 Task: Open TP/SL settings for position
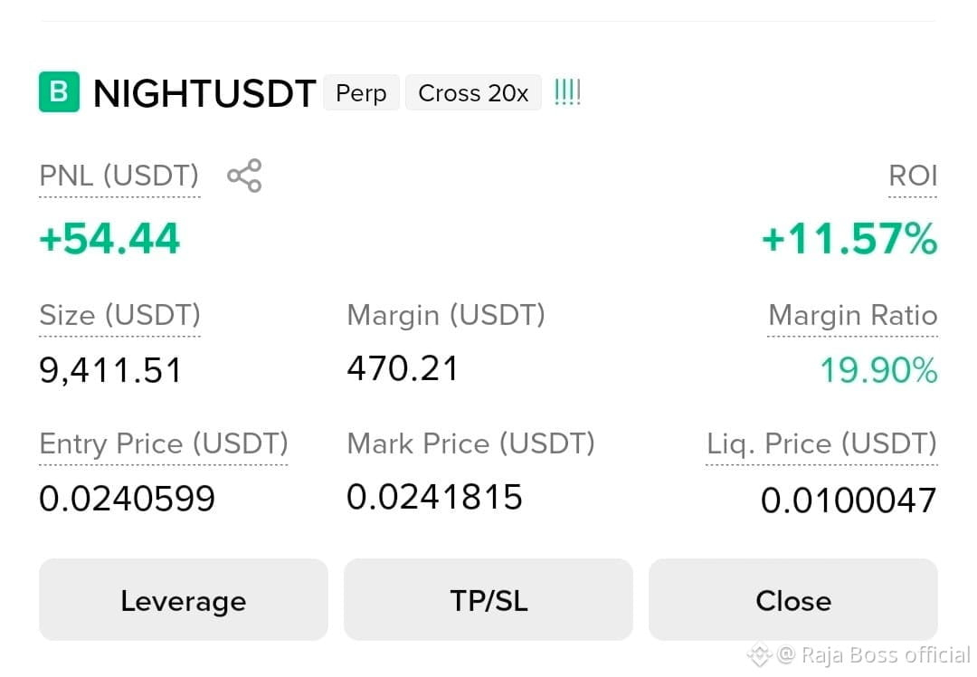pos(488,600)
